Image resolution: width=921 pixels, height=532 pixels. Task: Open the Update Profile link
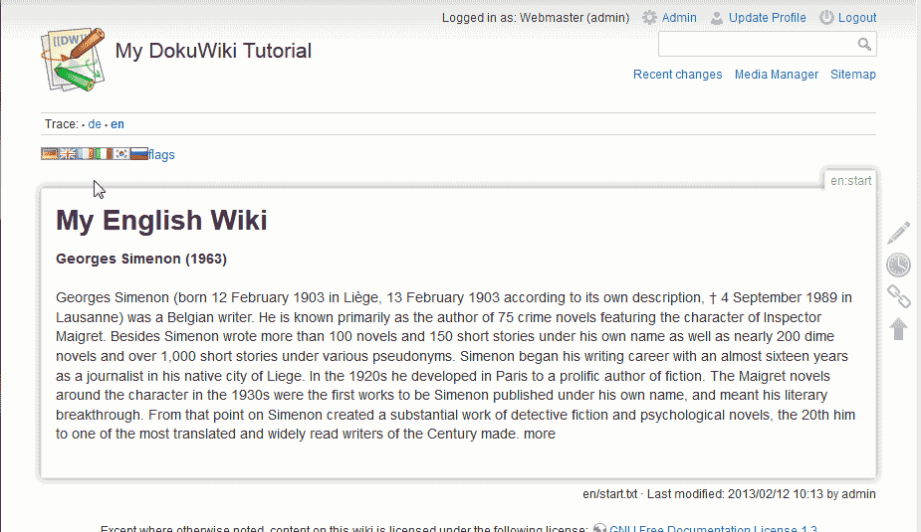[767, 18]
